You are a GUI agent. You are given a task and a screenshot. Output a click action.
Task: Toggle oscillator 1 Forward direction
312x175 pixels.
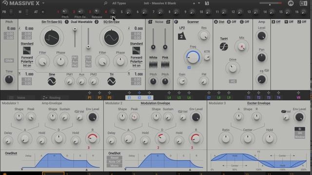(27, 57)
